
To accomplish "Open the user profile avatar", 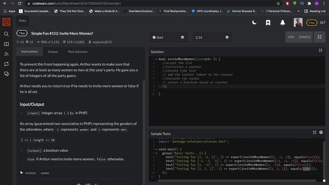I will click(x=298, y=23).
